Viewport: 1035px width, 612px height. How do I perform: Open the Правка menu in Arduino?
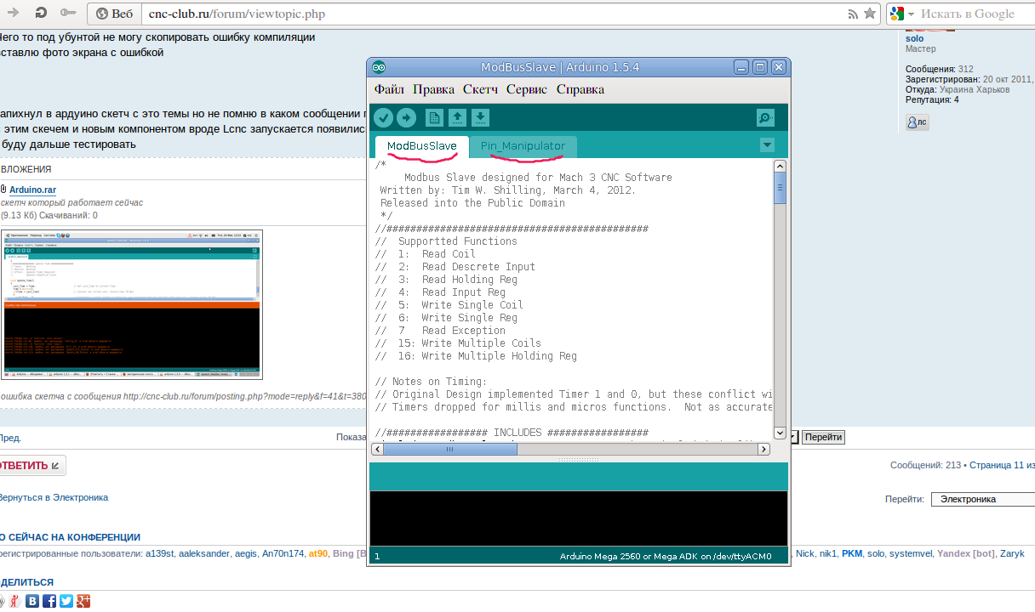434,89
